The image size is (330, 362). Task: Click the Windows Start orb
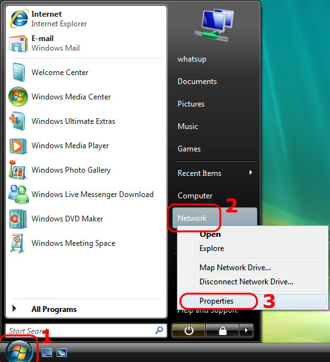(x=19, y=352)
